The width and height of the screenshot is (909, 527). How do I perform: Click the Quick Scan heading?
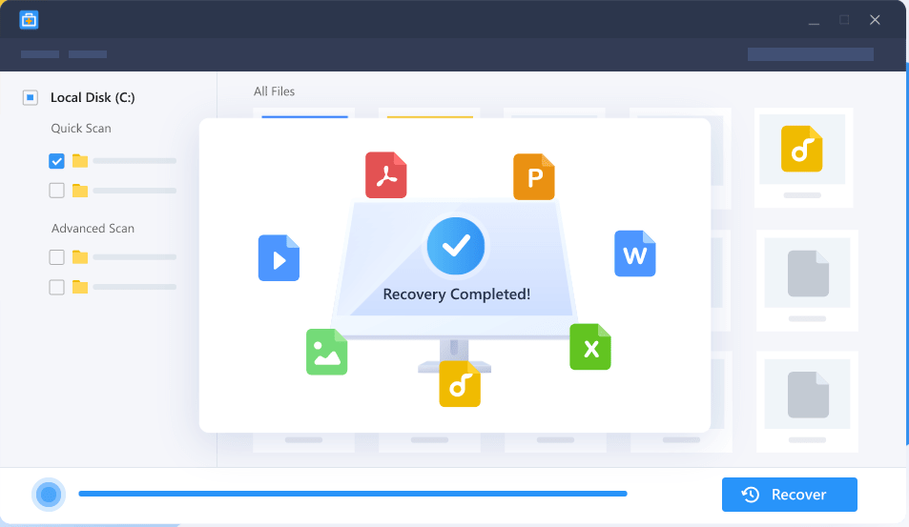point(81,129)
